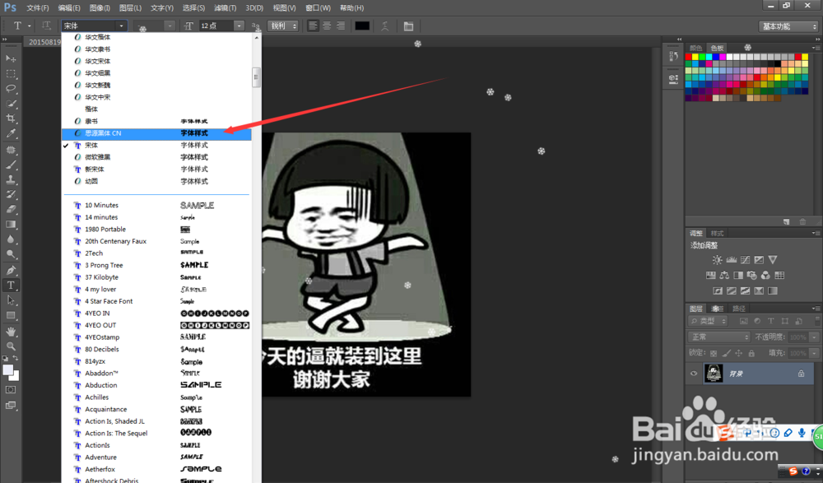The height and width of the screenshot is (483, 823).
Task: Click the Levels adjustment icon
Action: click(x=731, y=260)
